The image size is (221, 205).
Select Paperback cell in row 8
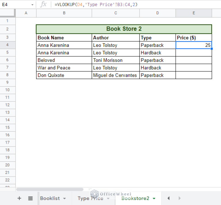coord(158,75)
